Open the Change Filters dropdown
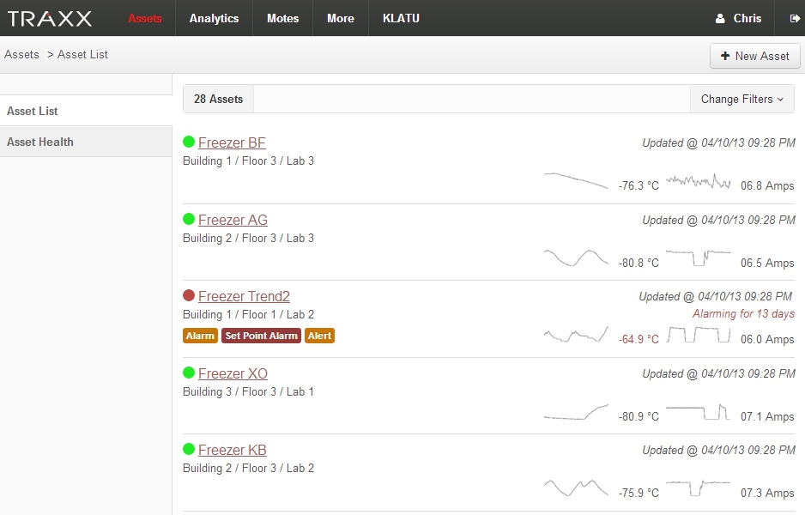 click(x=741, y=99)
